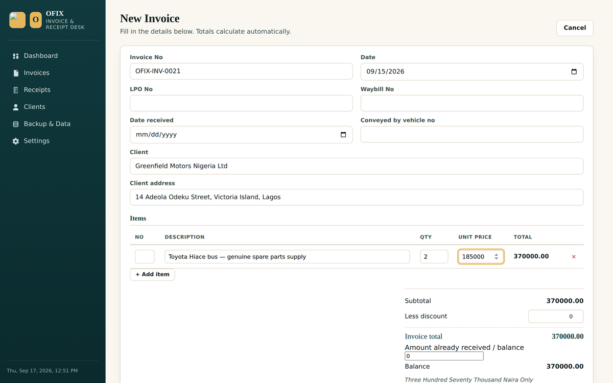Click the Amount already received input
Viewport: 613px width, 383px height.
pyautogui.click(x=444, y=356)
